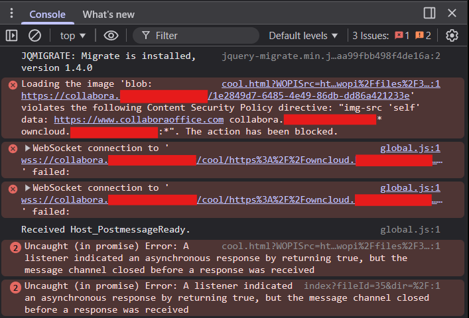Open jquery-migrate.min.js source link

tap(330, 56)
